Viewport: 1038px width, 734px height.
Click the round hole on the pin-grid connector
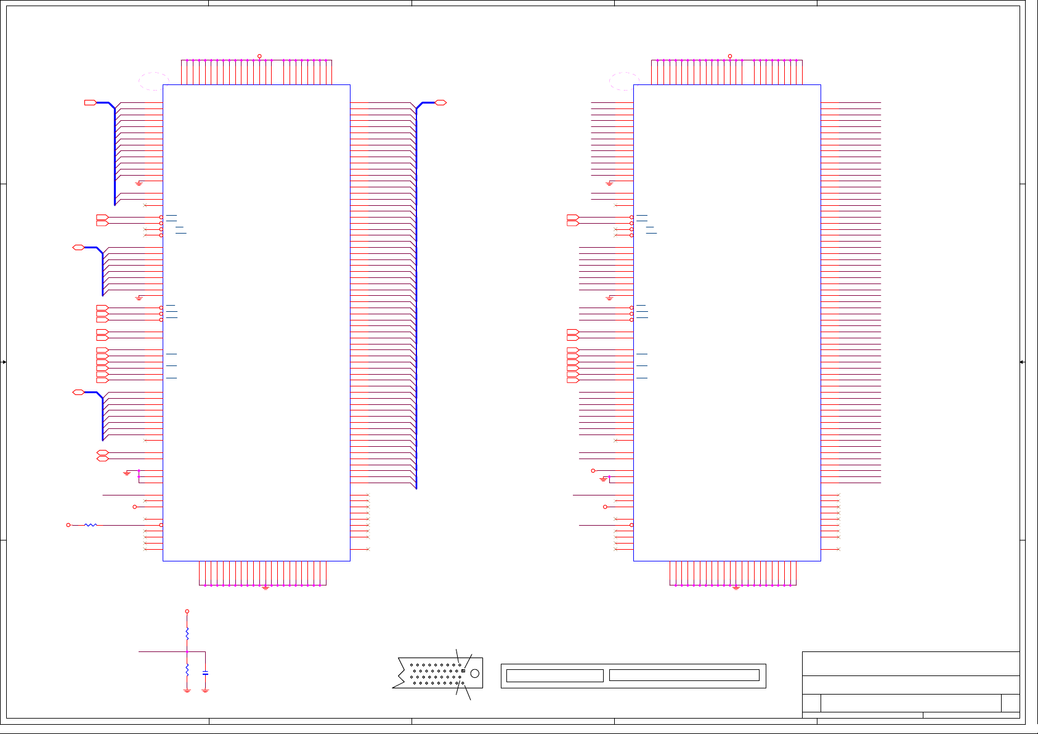tap(474, 673)
